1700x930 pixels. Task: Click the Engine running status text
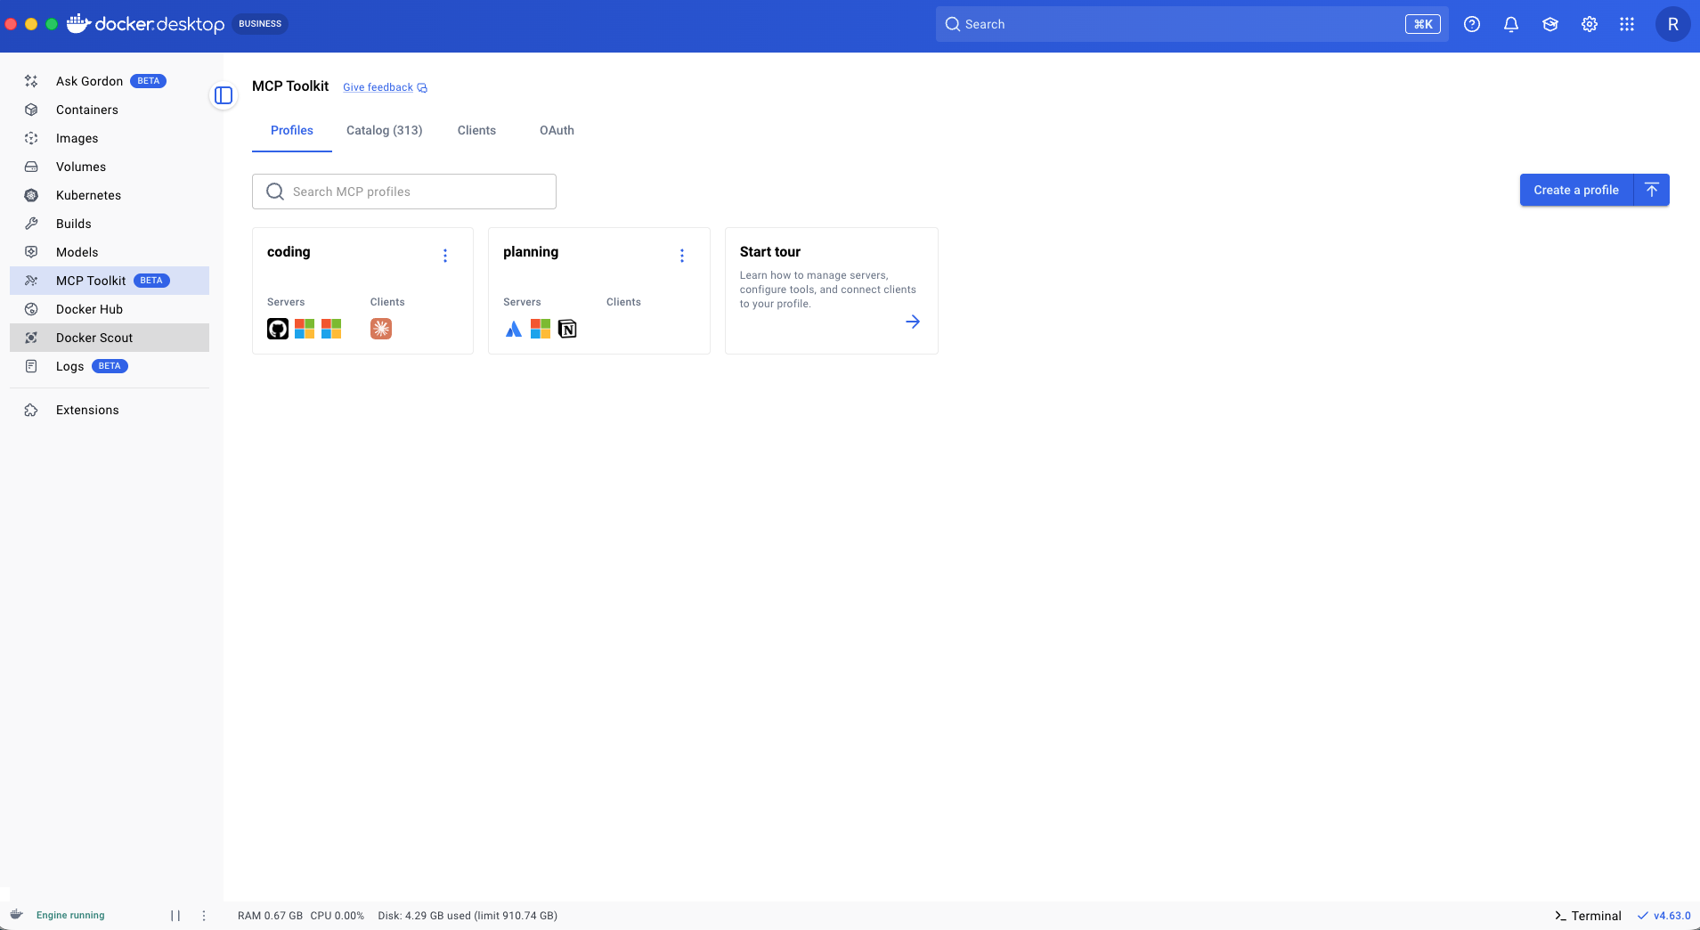coord(70,915)
